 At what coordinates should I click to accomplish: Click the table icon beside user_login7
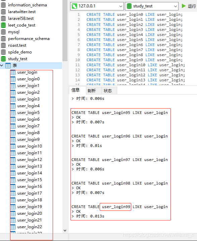13,126
